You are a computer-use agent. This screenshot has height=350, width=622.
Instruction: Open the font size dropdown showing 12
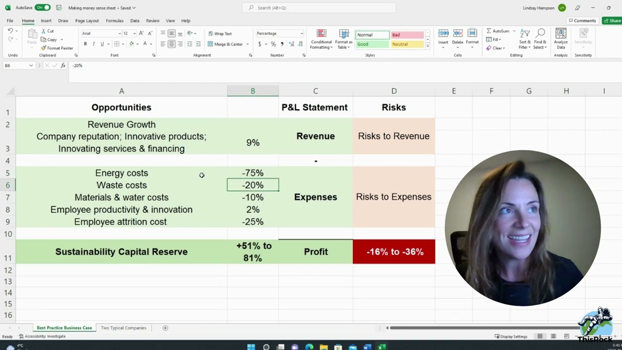click(x=134, y=34)
